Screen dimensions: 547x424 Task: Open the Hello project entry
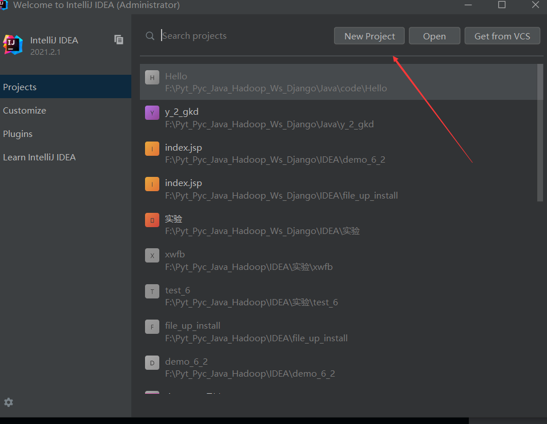coord(339,82)
